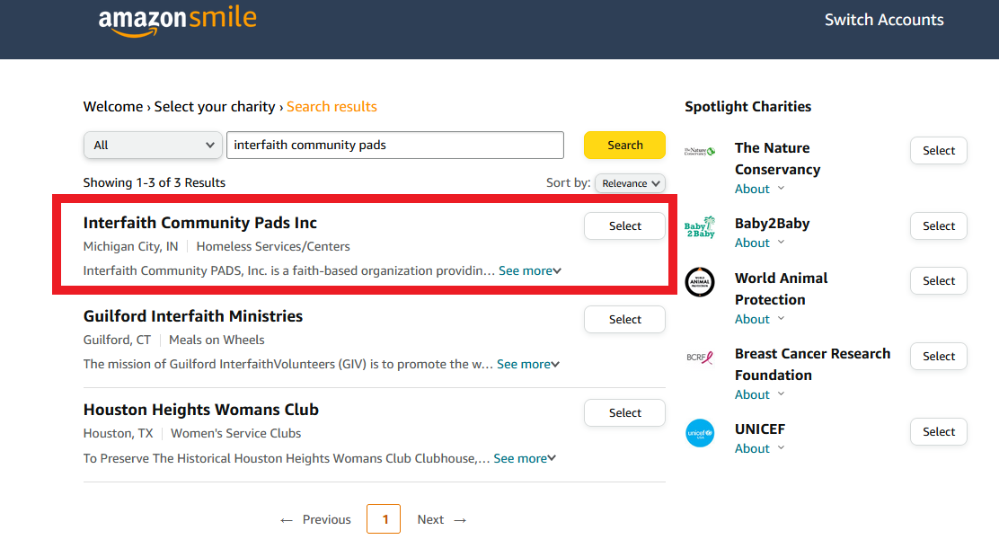Click the UNICEF logo

coord(700,433)
